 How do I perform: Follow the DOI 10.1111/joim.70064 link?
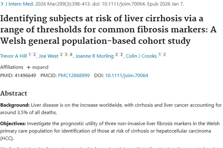coord(126,75)
